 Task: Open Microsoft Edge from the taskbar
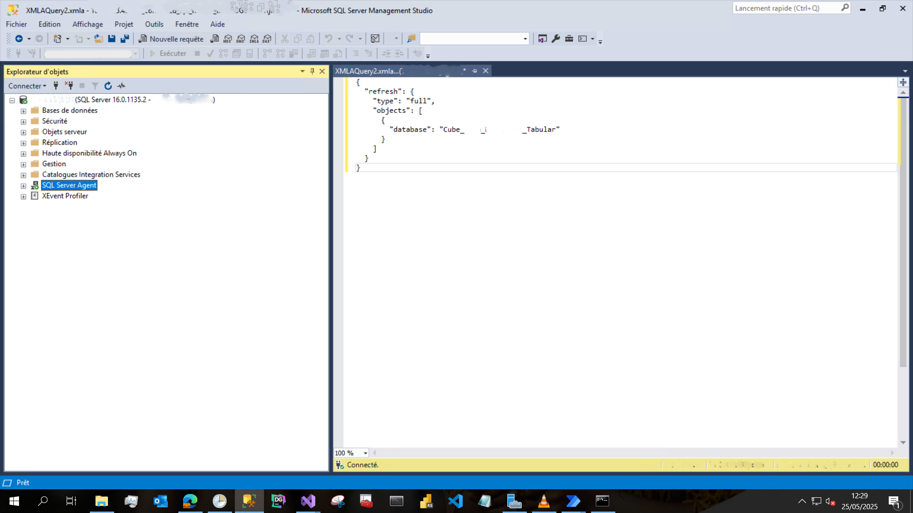click(x=190, y=501)
